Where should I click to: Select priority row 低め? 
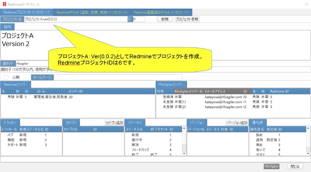[x=277, y=135]
